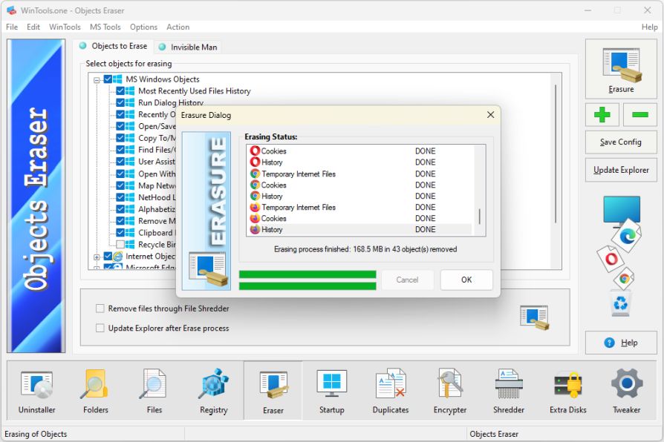Click the Opera icon in right panel
The width and height of the screenshot is (664, 442).
(x=611, y=259)
